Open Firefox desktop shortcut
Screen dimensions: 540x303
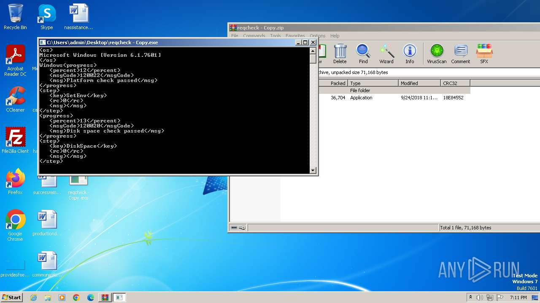click(15, 181)
